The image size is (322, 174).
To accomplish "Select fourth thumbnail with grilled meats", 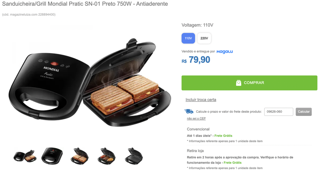I will coord(107,156).
